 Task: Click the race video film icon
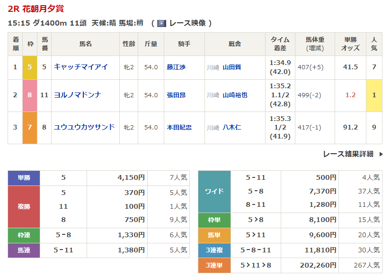pyautogui.click(x=161, y=23)
